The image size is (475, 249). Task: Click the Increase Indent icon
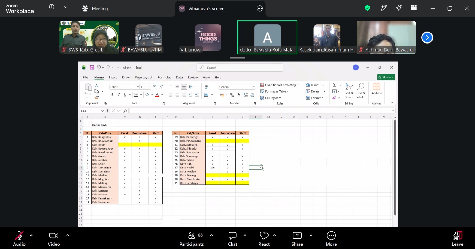click(x=197, y=95)
